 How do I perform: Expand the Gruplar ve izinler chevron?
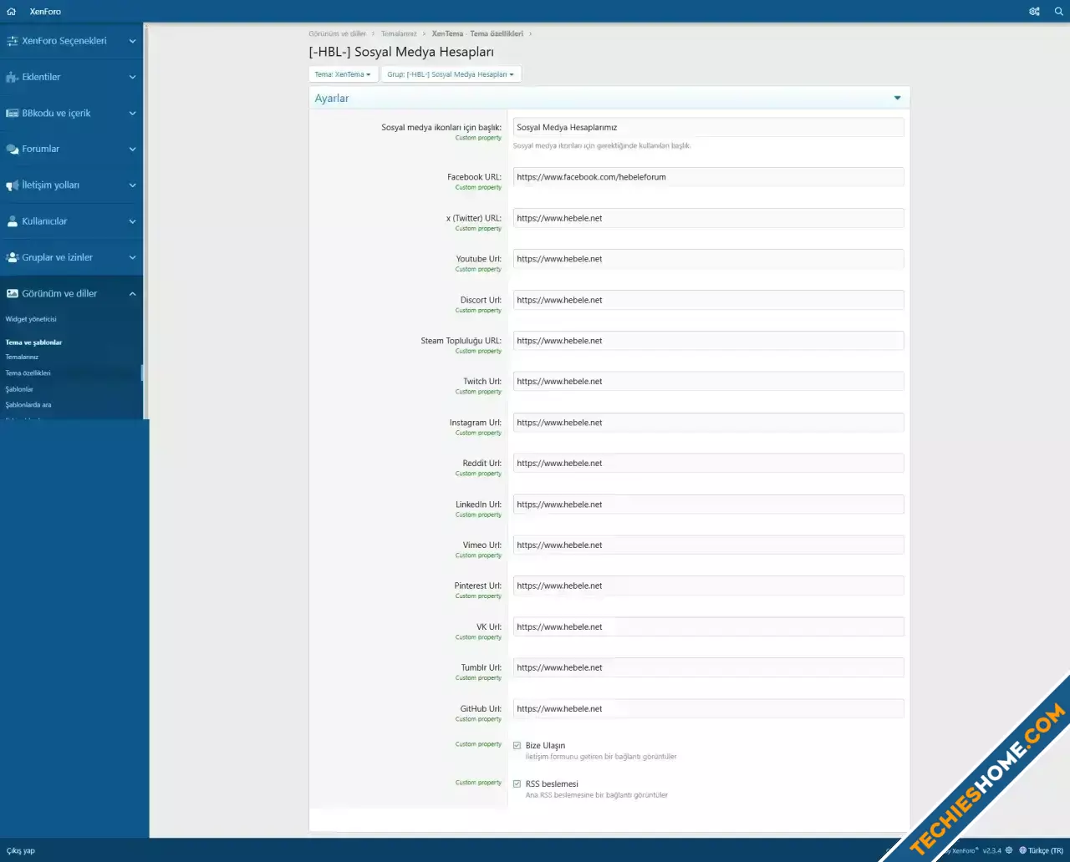132,257
